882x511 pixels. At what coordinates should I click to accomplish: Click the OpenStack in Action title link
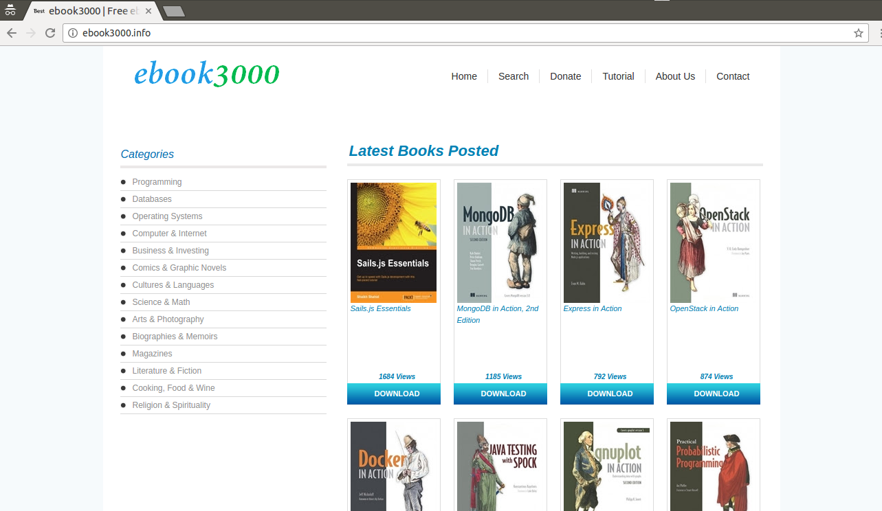pyautogui.click(x=704, y=309)
